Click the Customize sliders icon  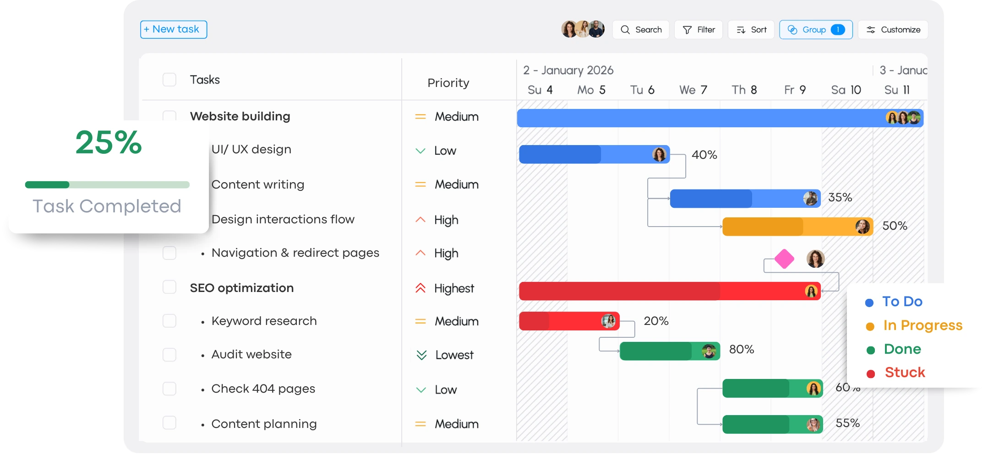(871, 30)
